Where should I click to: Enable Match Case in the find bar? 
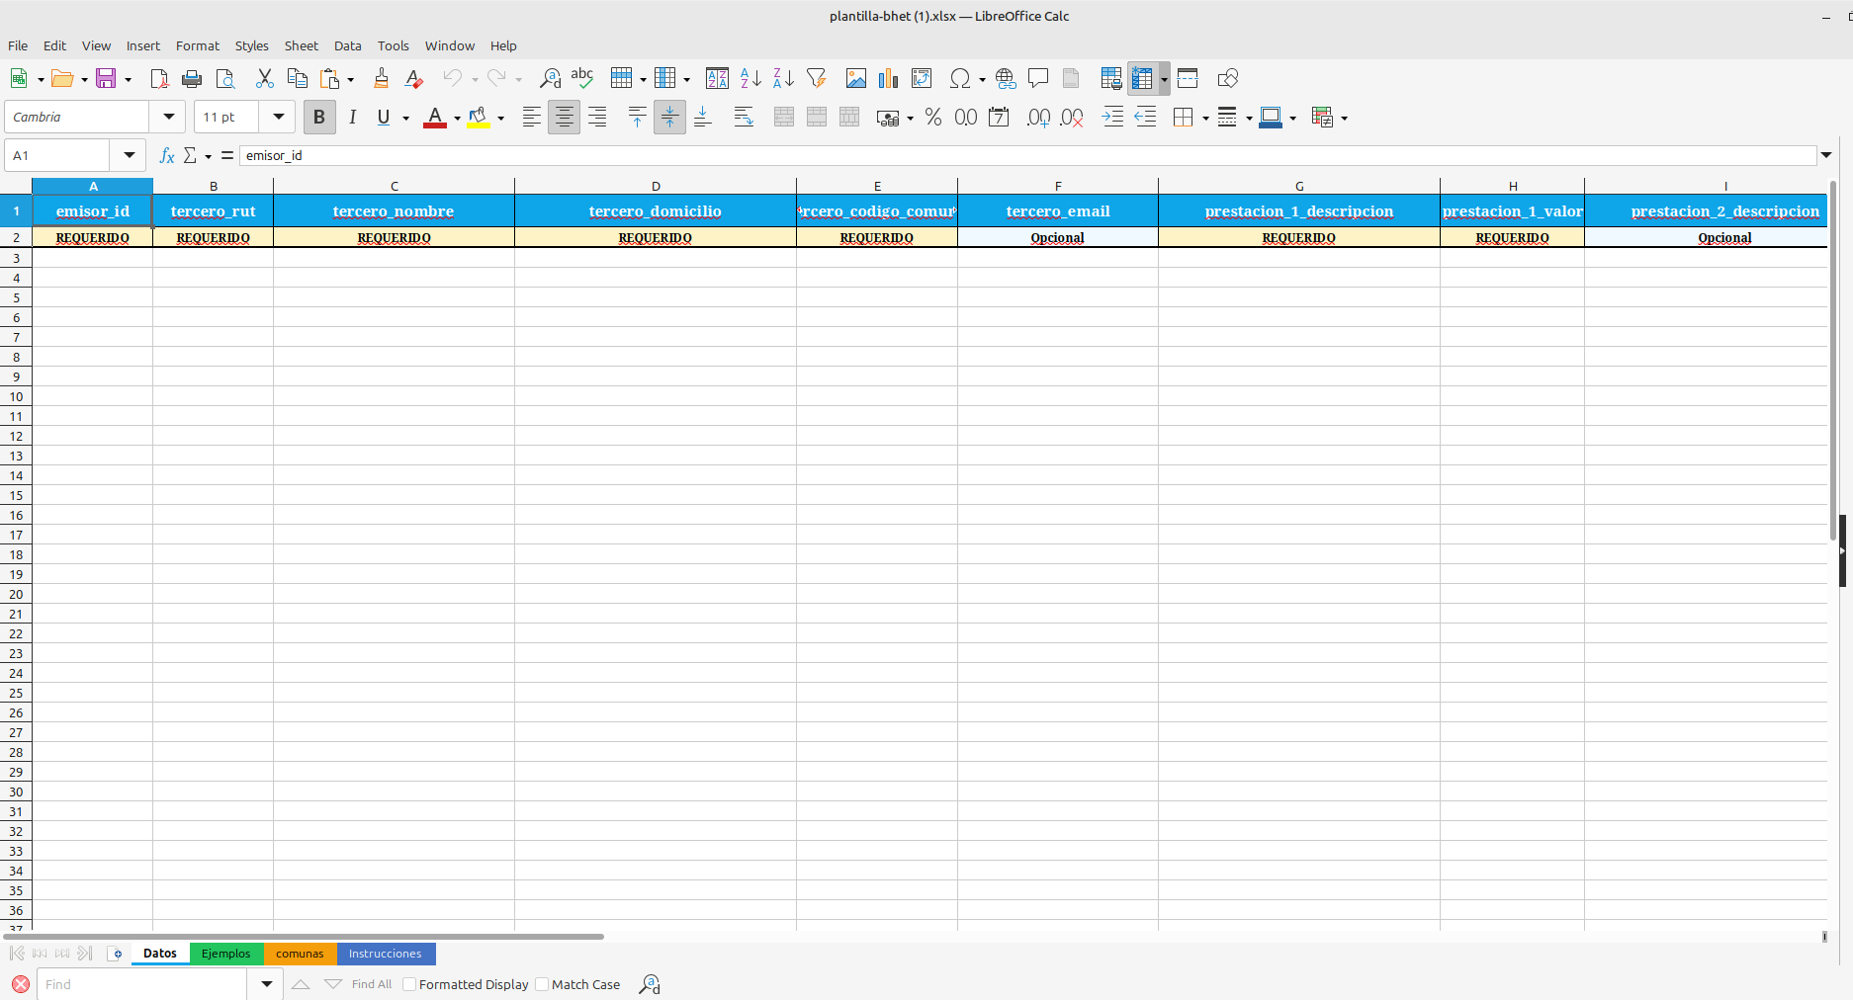[542, 984]
